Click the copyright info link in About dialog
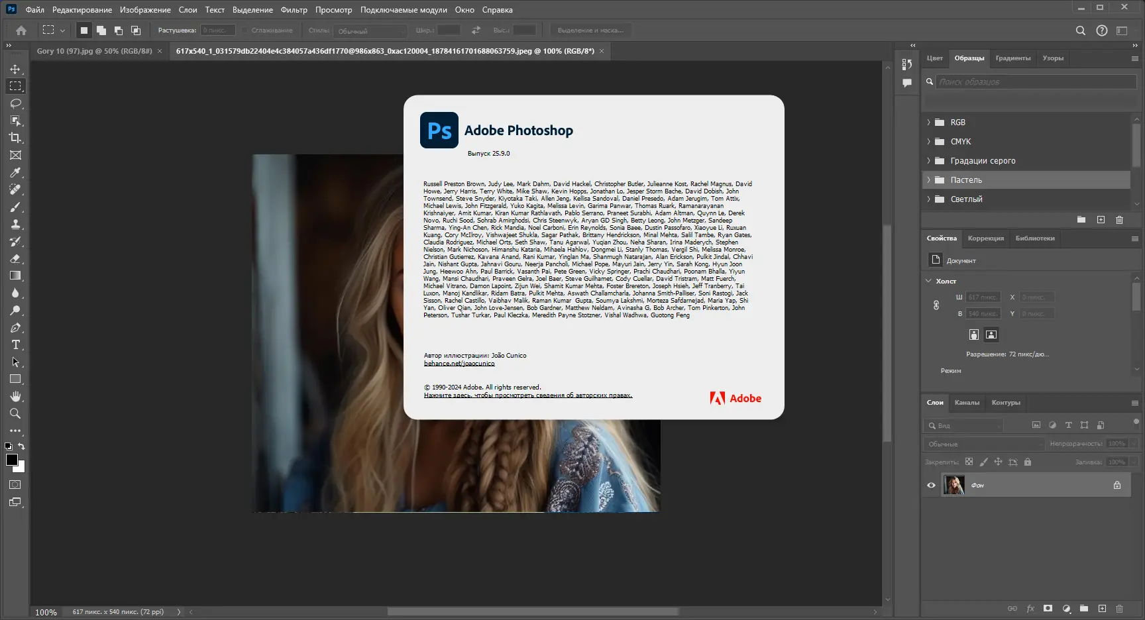The height and width of the screenshot is (620, 1145). pyautogui.click(x=528, y=395)
